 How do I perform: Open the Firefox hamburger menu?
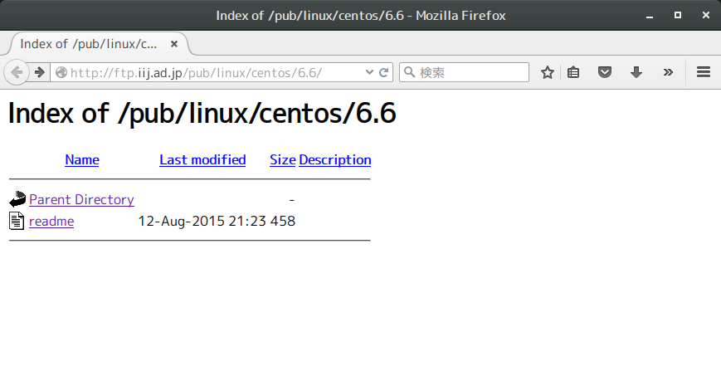(704, 72)
